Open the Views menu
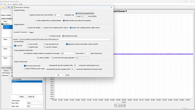 [9, 4]
